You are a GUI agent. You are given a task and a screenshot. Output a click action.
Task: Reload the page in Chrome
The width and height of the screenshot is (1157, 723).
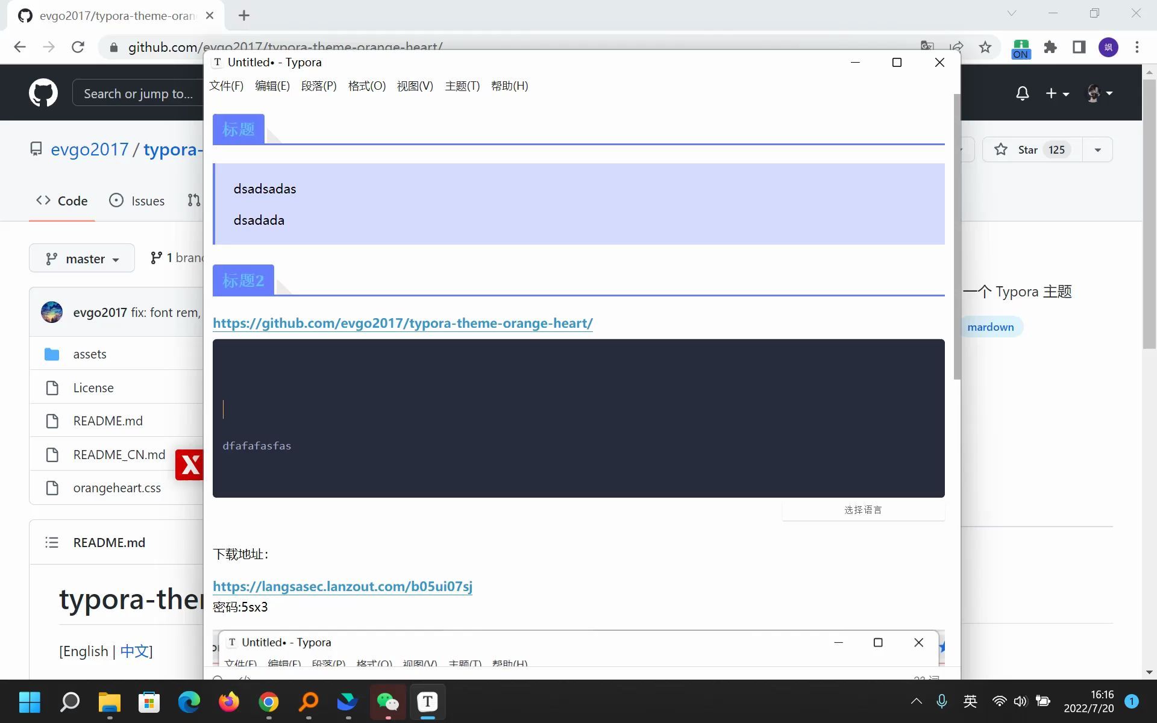tap(78, 47)
